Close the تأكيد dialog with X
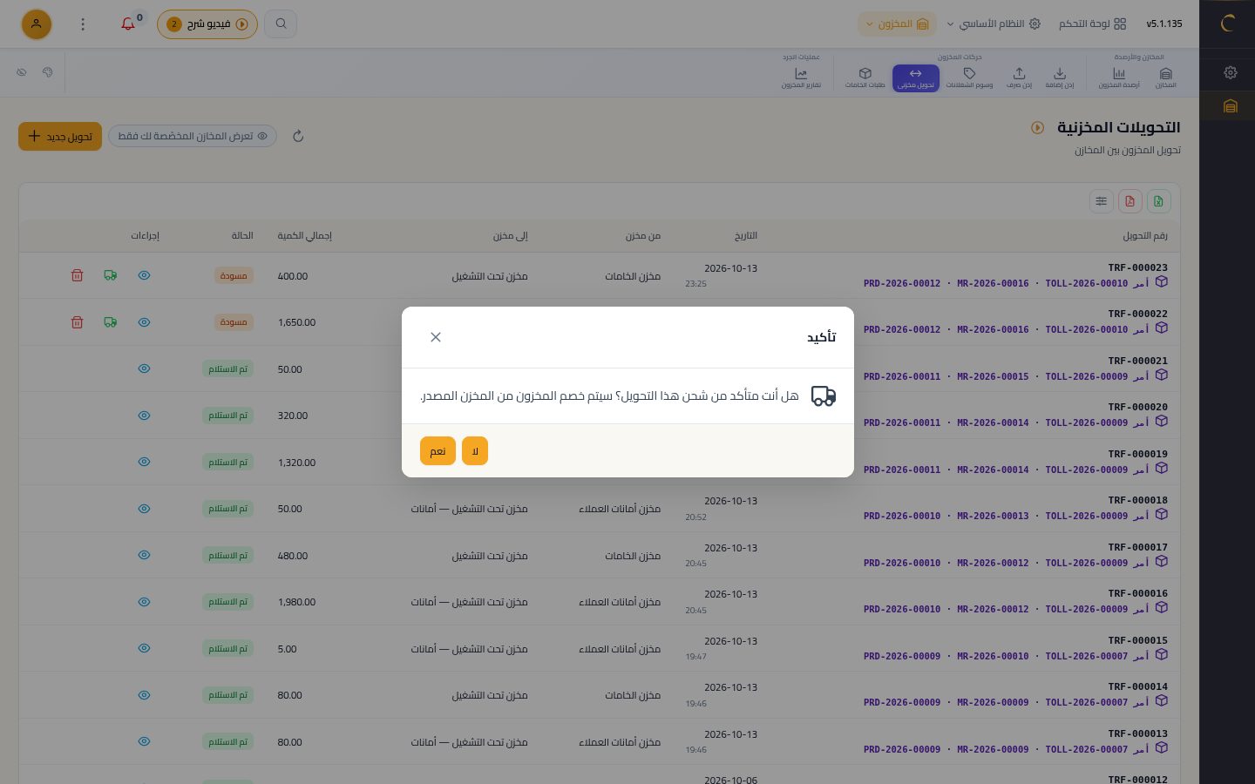The width and height of the screenshot is (1255, 784). pos(436,337)
